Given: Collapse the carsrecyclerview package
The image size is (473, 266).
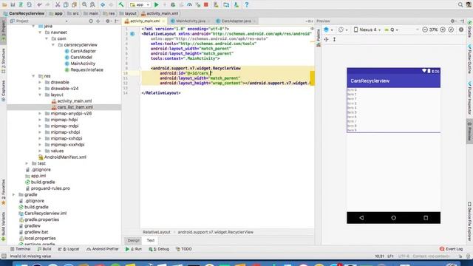Looking at the screenshot, I should coord(53,45).
